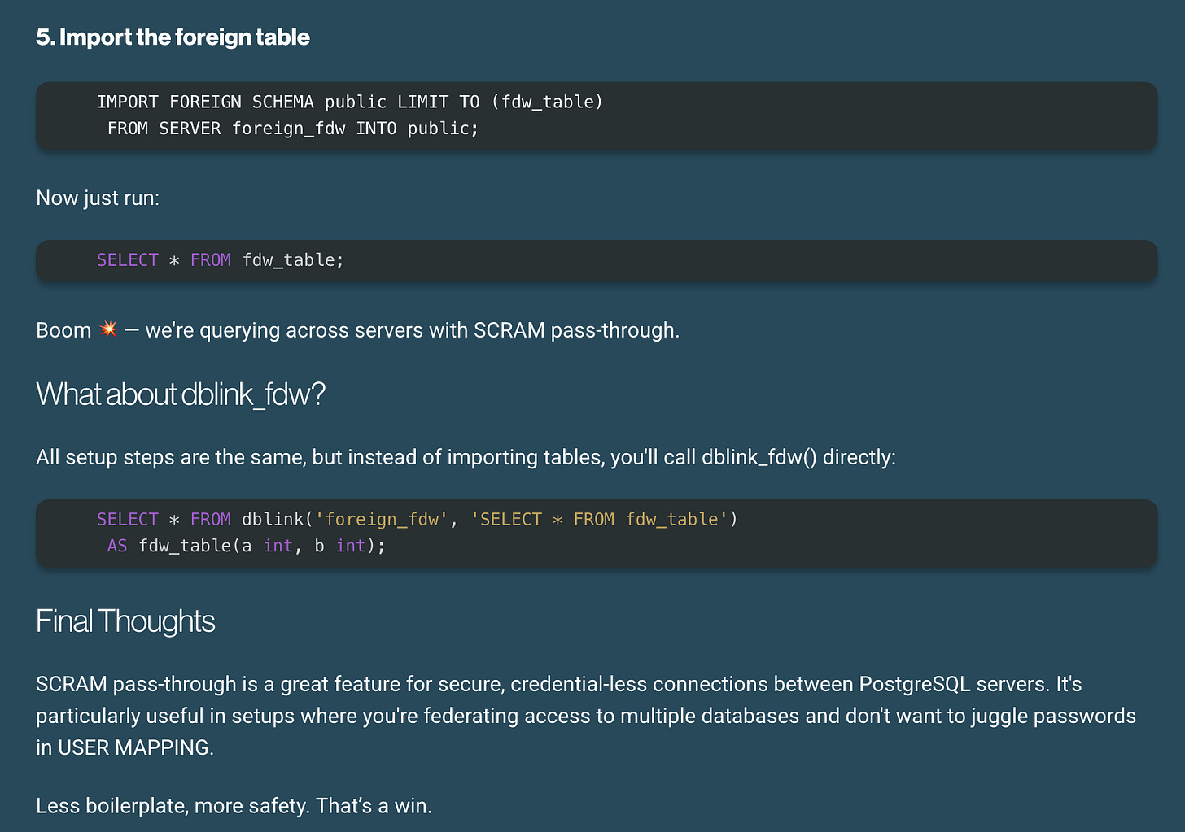Click the "fdw_table(a int, b int);" code text

click(x=262, y=546)
